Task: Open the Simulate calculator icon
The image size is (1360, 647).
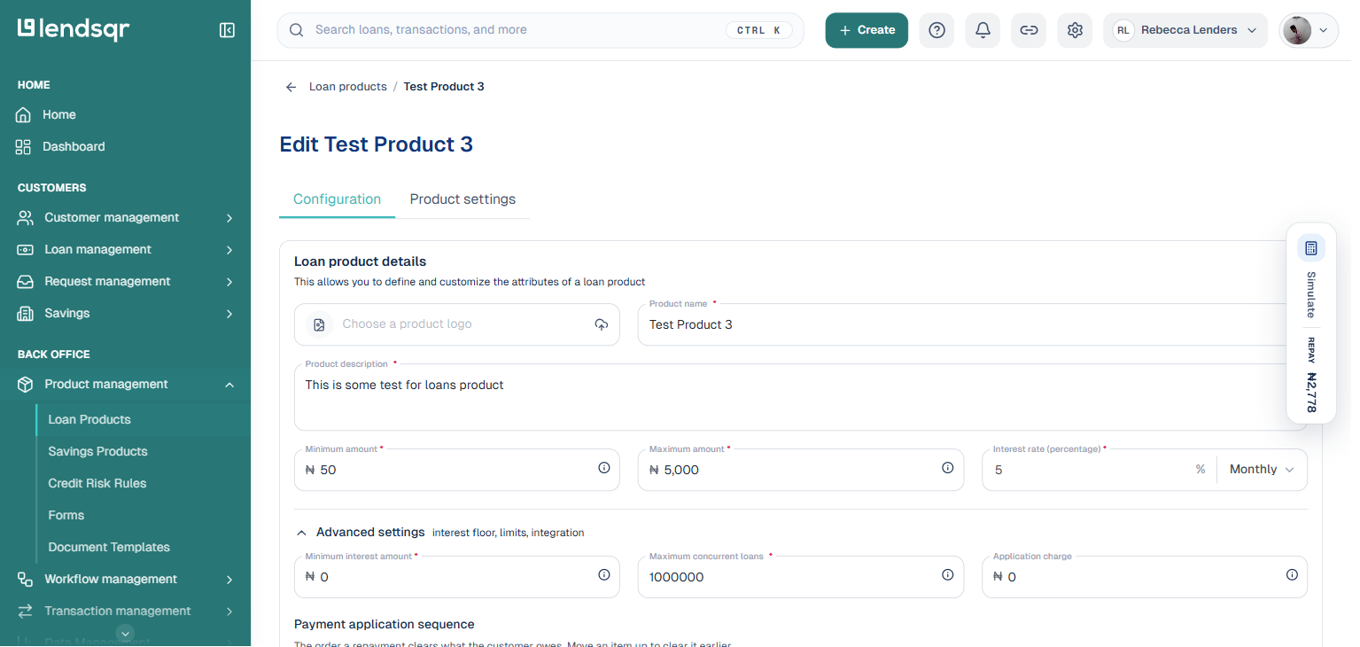Action: click(x=1311, y=248)
